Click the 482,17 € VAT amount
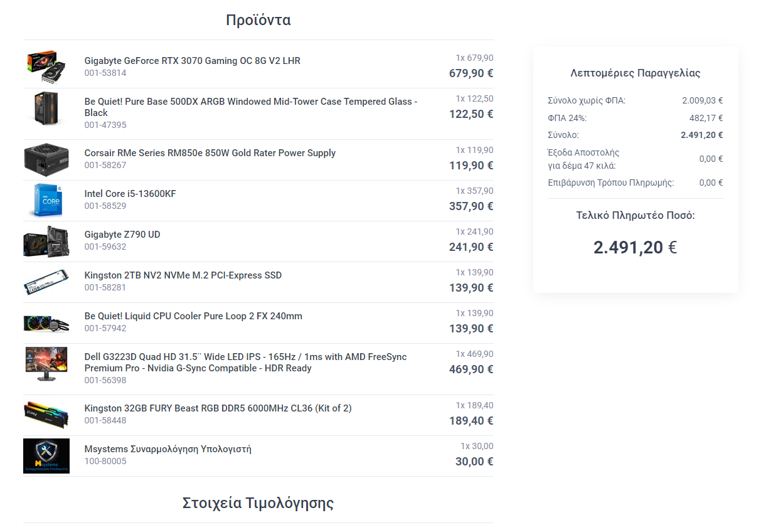The height and width of the screenshot is (525, 776). click(x=706, y=118)
